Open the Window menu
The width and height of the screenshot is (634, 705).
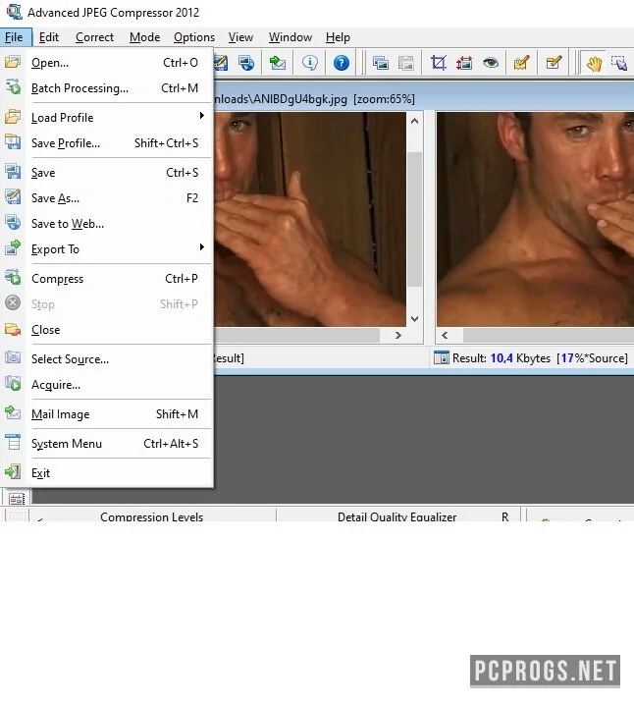[x=291, y=37]
